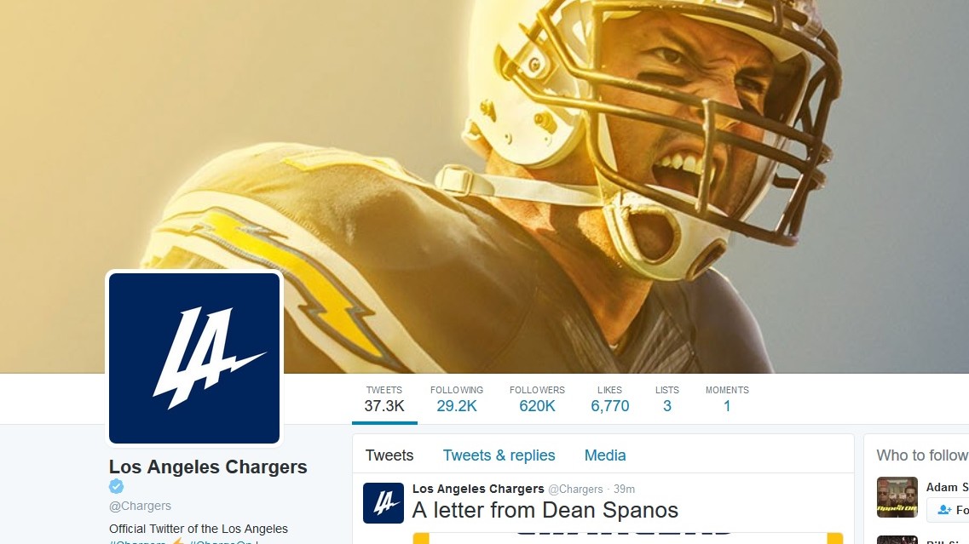Click the tweet author name Los Angeles Chargers

[478, 489]
